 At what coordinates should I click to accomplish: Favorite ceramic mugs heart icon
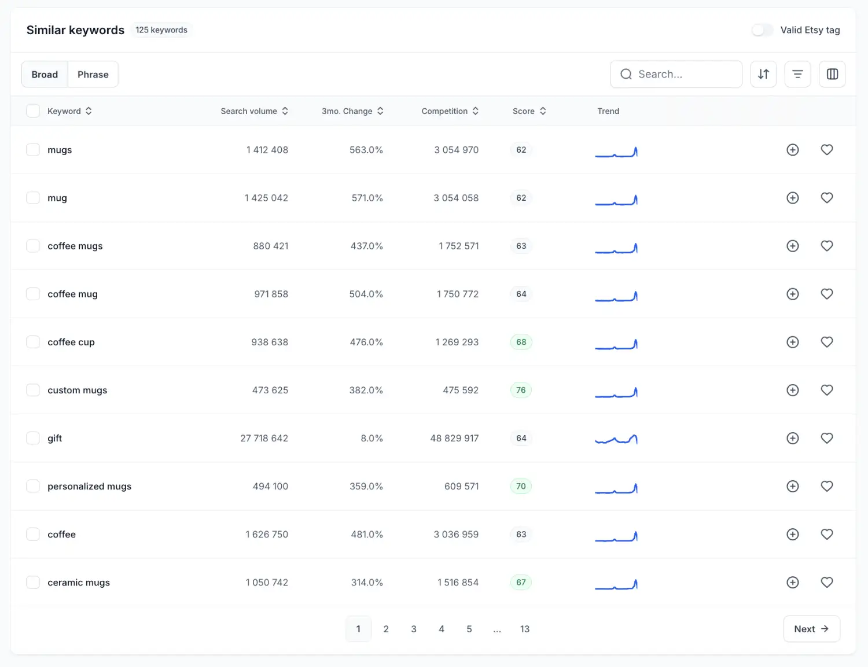coord(827,582)
